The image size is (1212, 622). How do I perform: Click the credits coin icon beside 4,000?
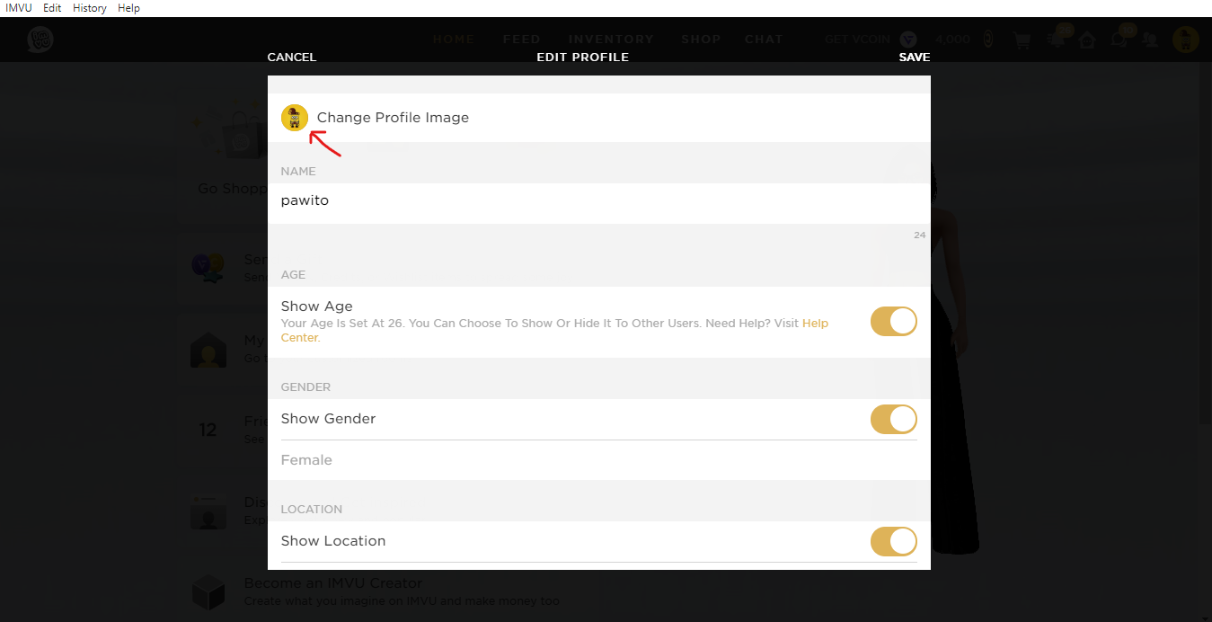(x=988, y=40)
